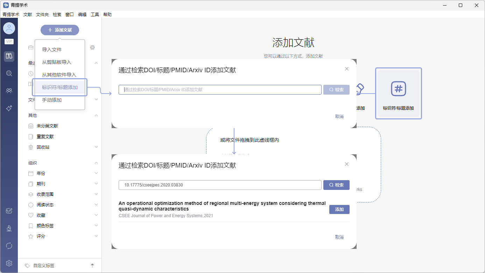The width and height of the screenshot is (485, 273).
Task: Click 取消 in the lower dialog
Action: (339, 237)
